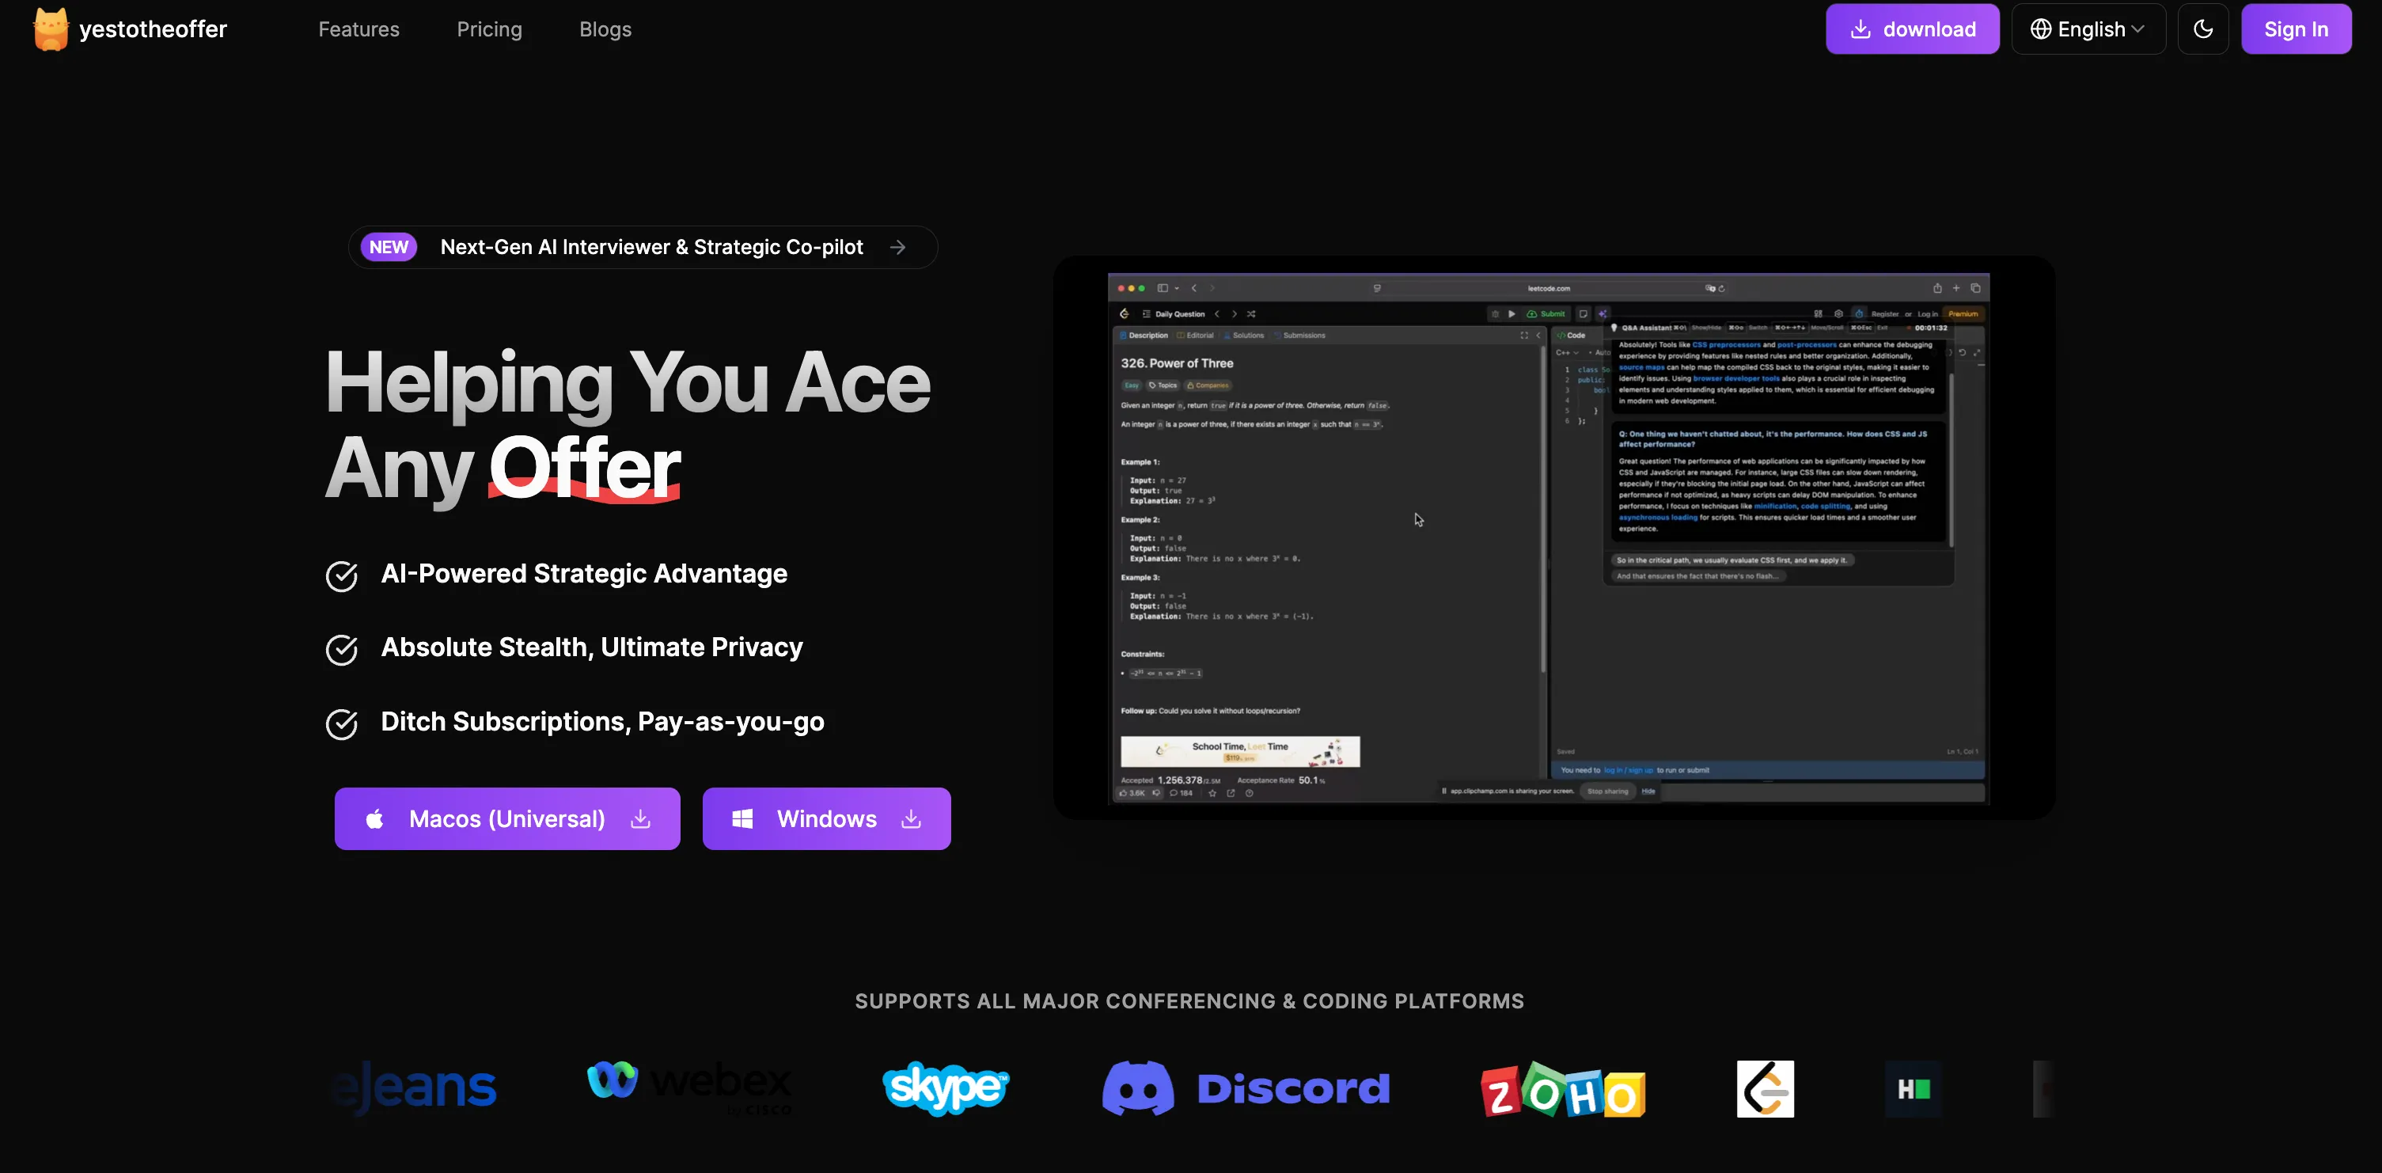Viewport: 2382px width, 1173px height.
Task: Click the HackerRank logo icon
Action: pos(1912,1089)
